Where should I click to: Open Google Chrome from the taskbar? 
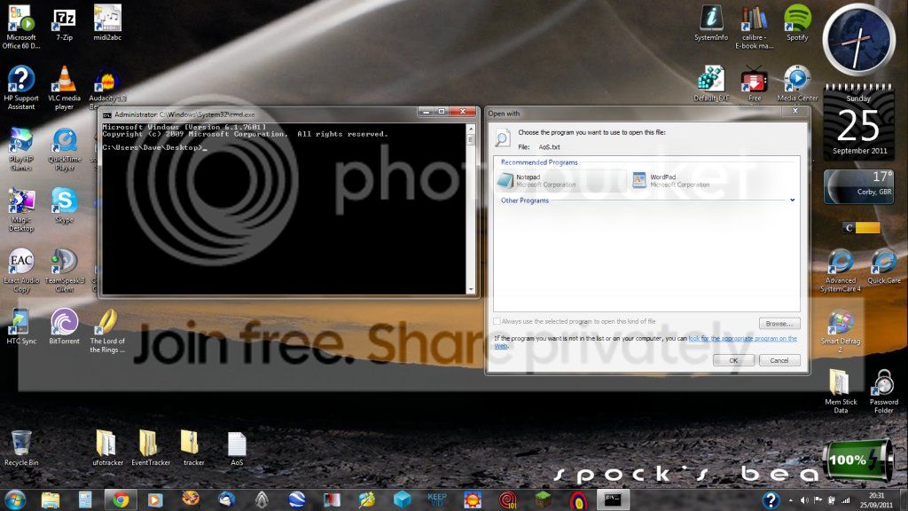coord(121,499)
